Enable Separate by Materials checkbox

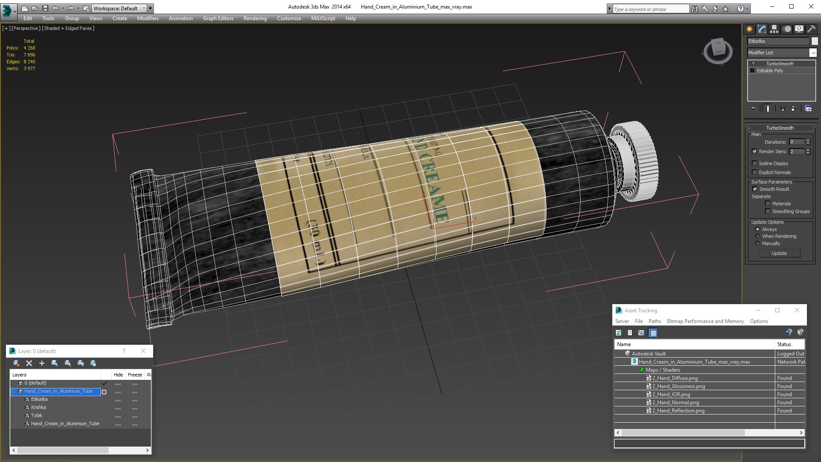pos(768,204)
